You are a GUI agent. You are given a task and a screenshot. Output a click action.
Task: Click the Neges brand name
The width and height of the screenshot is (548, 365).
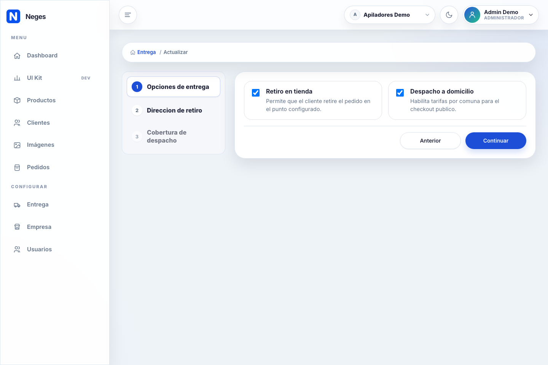tap(35, 17)
